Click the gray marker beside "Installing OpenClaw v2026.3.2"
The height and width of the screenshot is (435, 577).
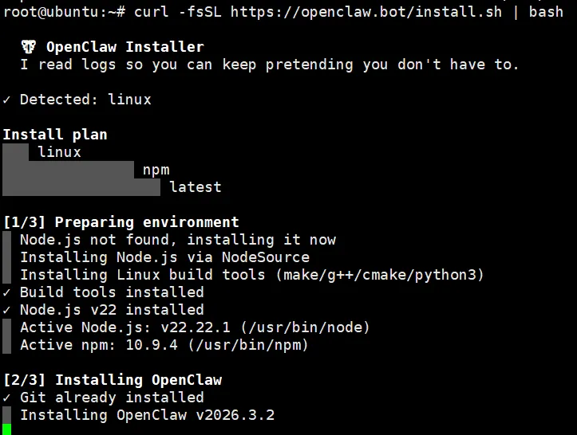click(6, 415)
